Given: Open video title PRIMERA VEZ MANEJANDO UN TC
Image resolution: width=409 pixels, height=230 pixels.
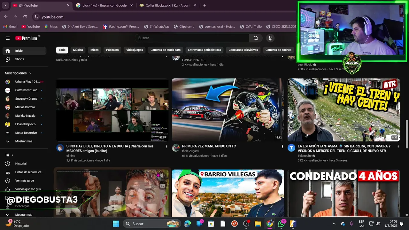Looking at the screenshot, I should pos(209,146).
